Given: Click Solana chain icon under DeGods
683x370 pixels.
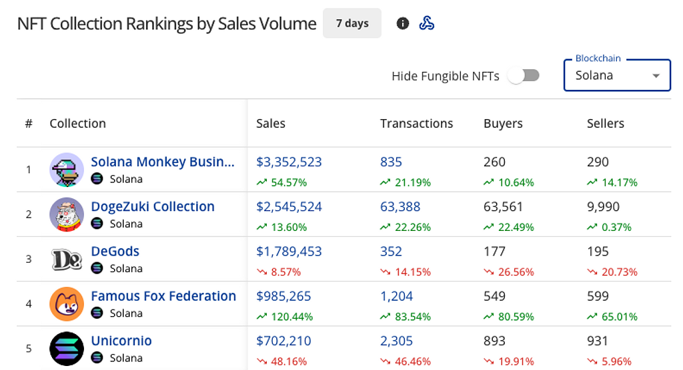Looking at the screenshot, I should (97, 268).
